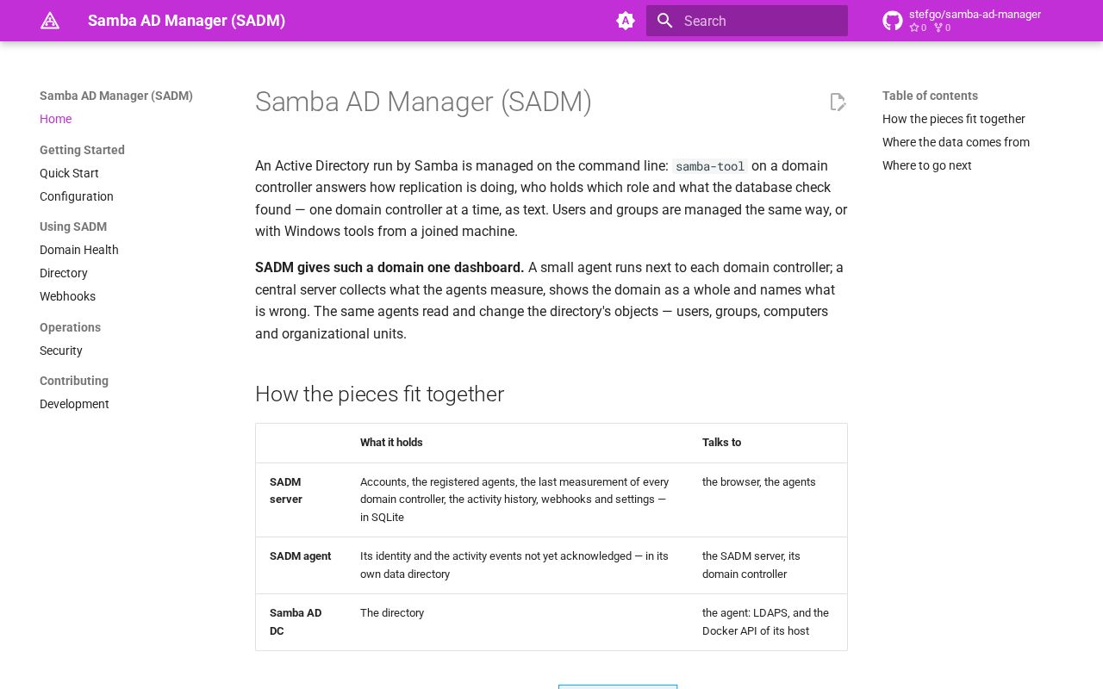The height and width of the screenshot is (689, 1103).
Task: Open the Configuration page
Action: [77, 196]
